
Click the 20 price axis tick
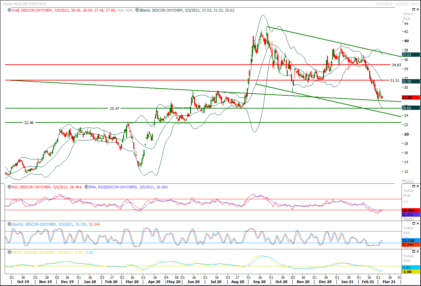(406, 134)
